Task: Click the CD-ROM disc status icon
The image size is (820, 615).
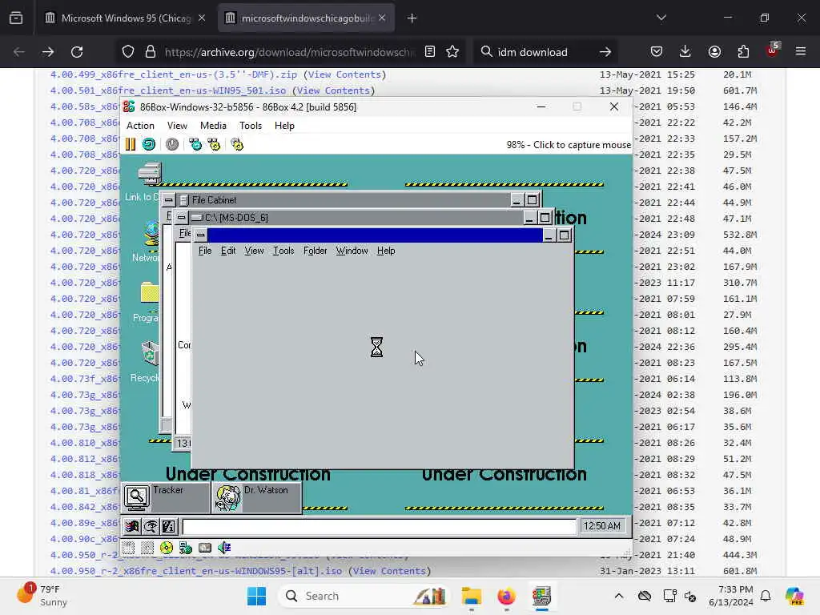Action: 167,548
